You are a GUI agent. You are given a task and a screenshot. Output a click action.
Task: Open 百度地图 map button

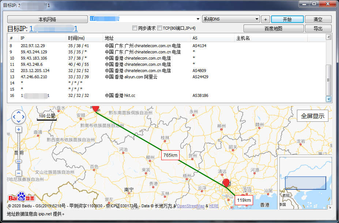click(274, 28)
